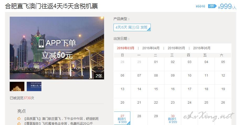237x125 pixels.
Task: Click calendar date 20
Action: coord(122,103)
